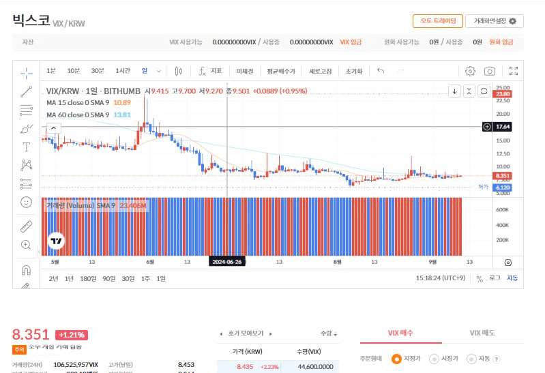
Task: Open chart settings gear
Action: (x=470, y=72)
